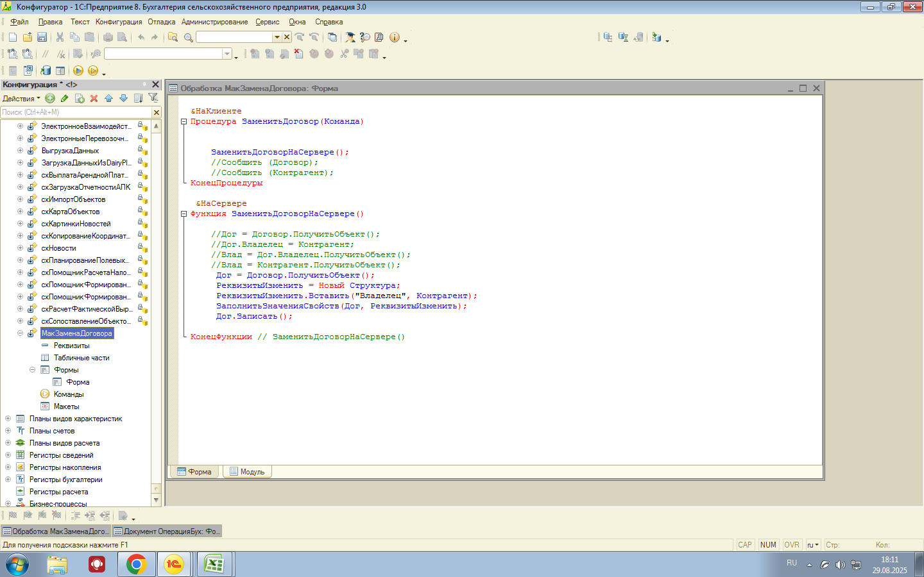This screenshot has height=577, width=924.
Task: Open the toolbar search field dropdown arrow
Action: click(x=277, y=37)
